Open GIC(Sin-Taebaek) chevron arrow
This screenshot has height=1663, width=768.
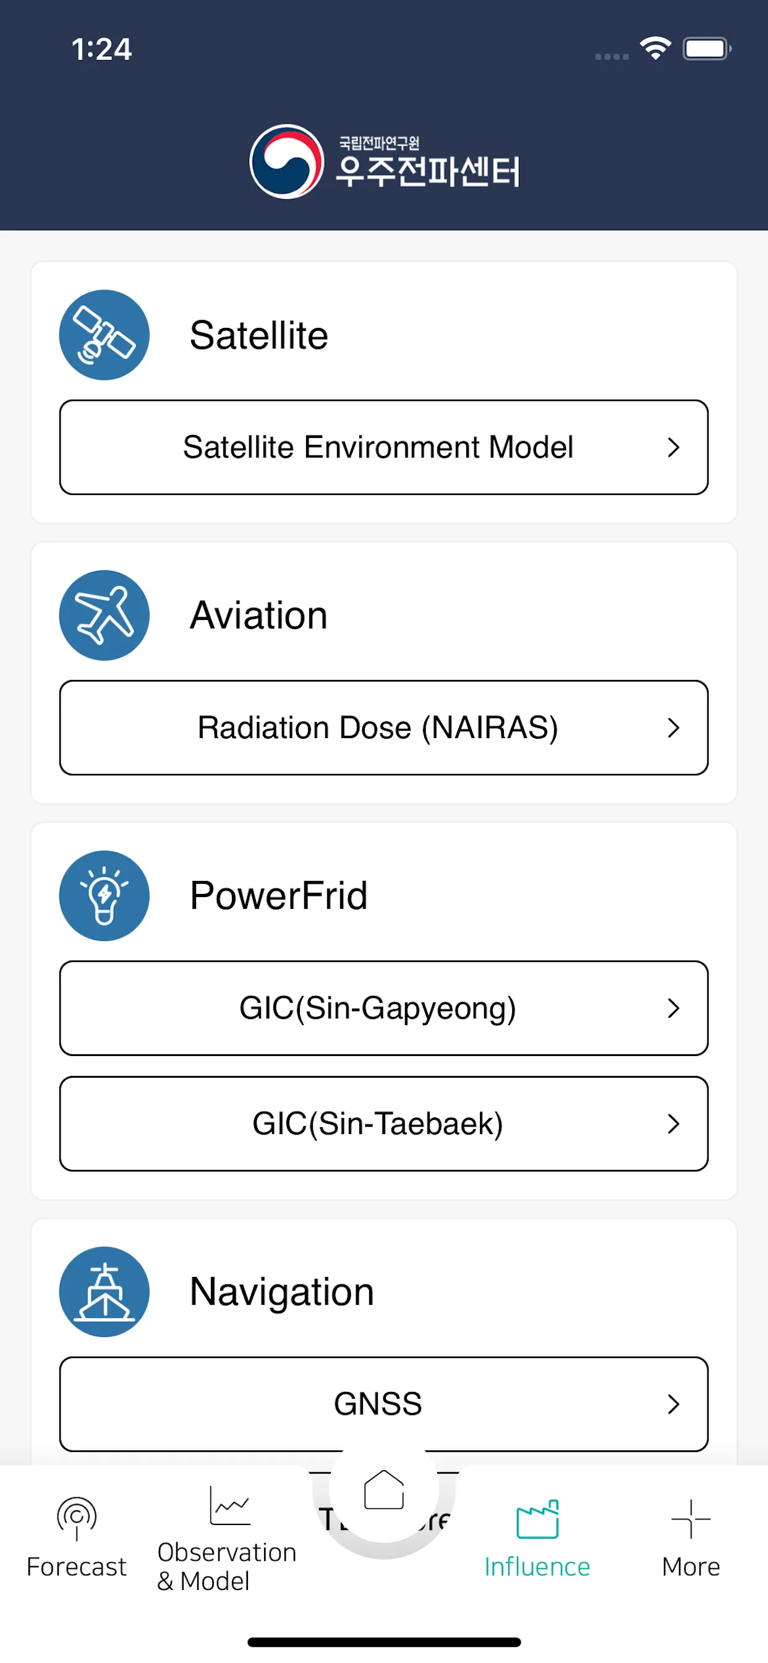point(673,1124)
